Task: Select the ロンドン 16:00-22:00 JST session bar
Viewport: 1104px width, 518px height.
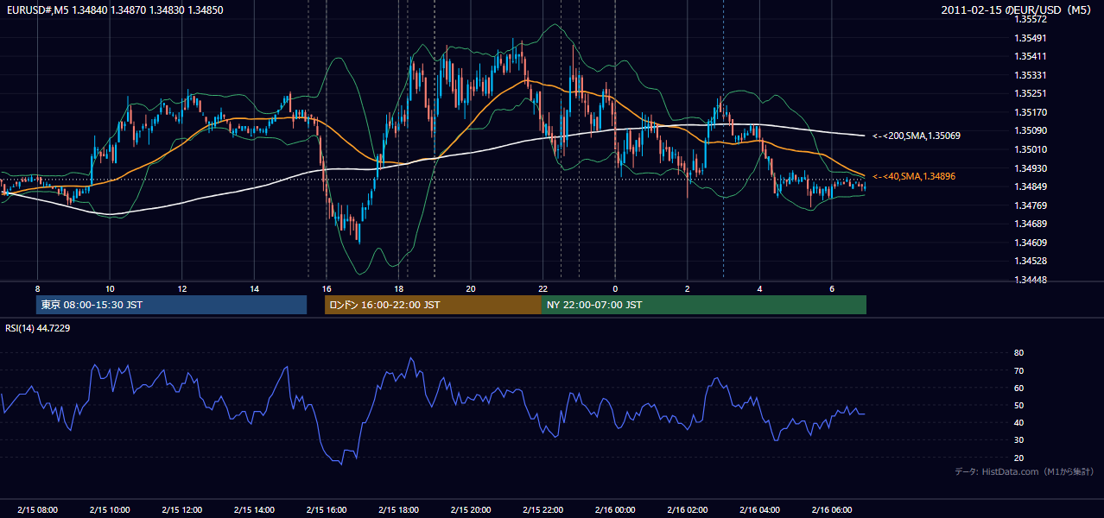Action: click(433, 305)
